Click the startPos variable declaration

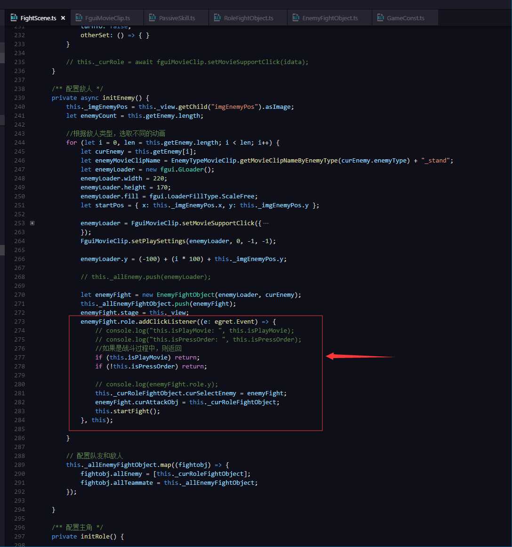tap(110, 205)
